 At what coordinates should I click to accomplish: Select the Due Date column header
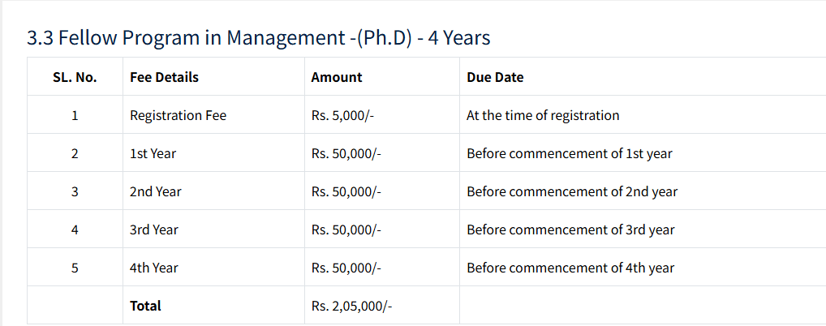click(495, 77)
